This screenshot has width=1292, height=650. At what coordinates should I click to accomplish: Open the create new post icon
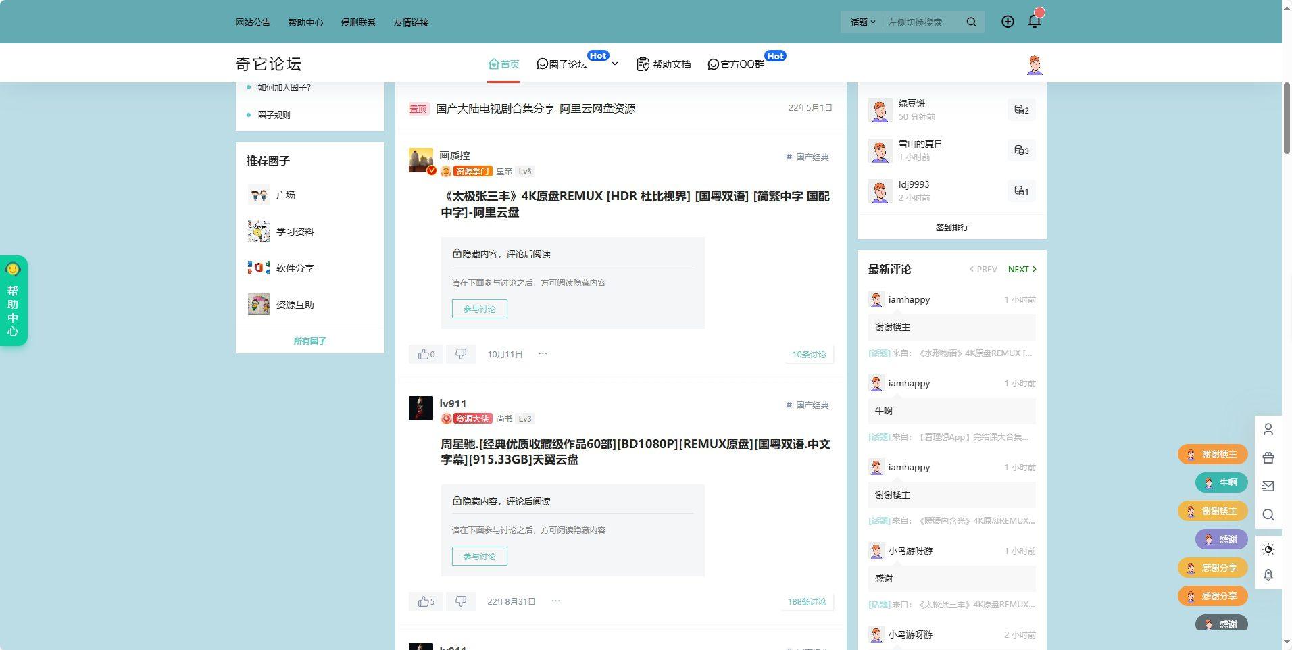click(1008, 21)
